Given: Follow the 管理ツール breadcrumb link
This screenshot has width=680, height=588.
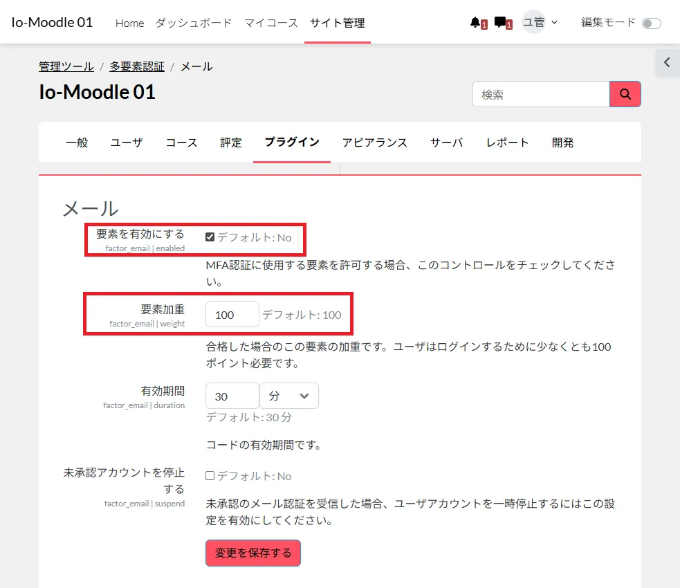Looking at the screenshot, I should coord(66,66).
